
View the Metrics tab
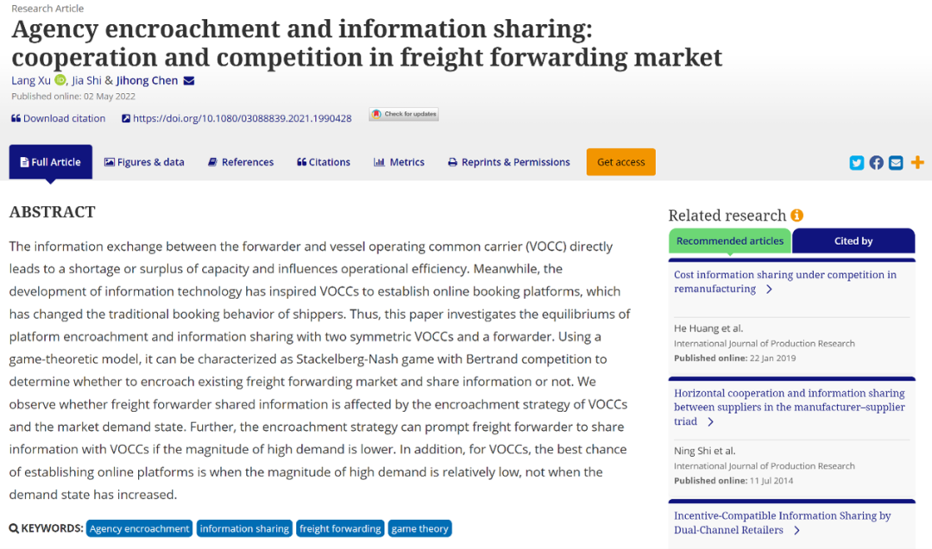click(399, 162)
